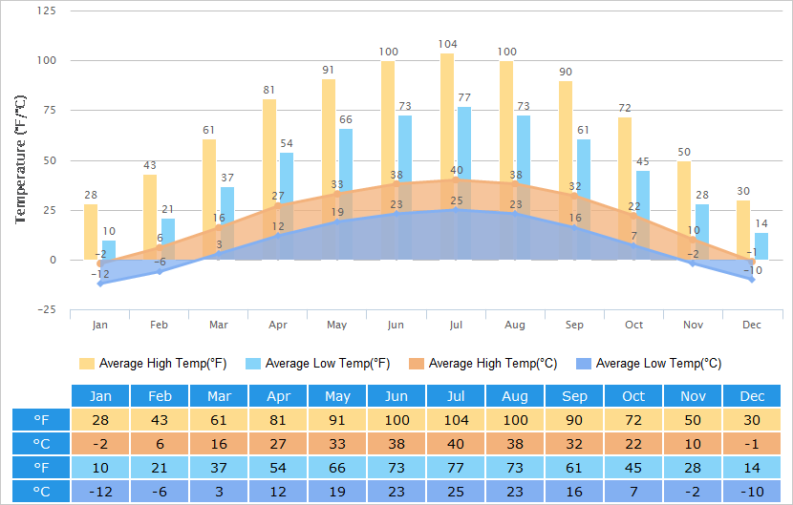Click the Average Low Temp(°F) legend label
The image size is (793, 505).
(x=328, y=364)
